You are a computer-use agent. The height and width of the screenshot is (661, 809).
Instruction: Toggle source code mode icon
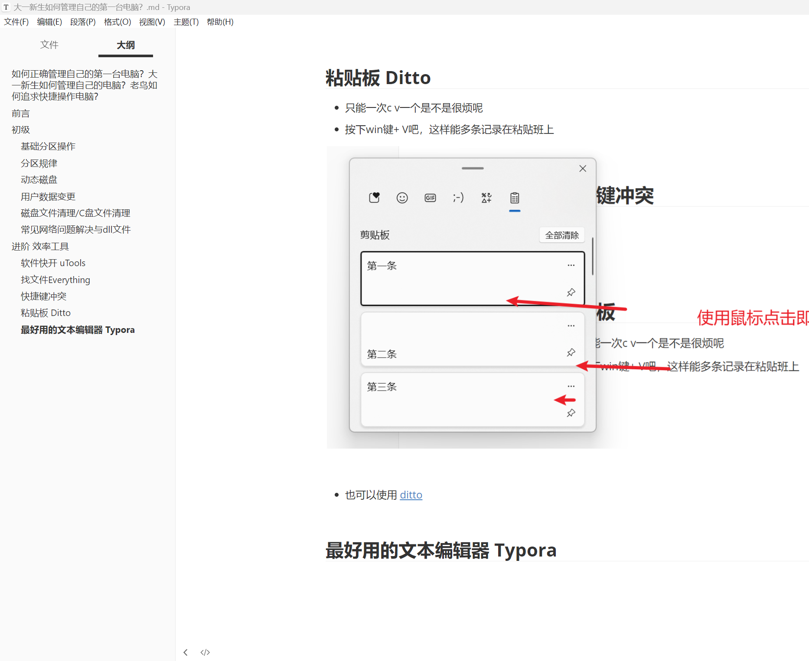click(x=205, y=652)
